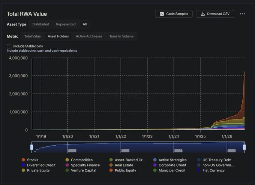Toggle the Commodities legend series
Screen dimensions: 255x185
click(79, 160)
